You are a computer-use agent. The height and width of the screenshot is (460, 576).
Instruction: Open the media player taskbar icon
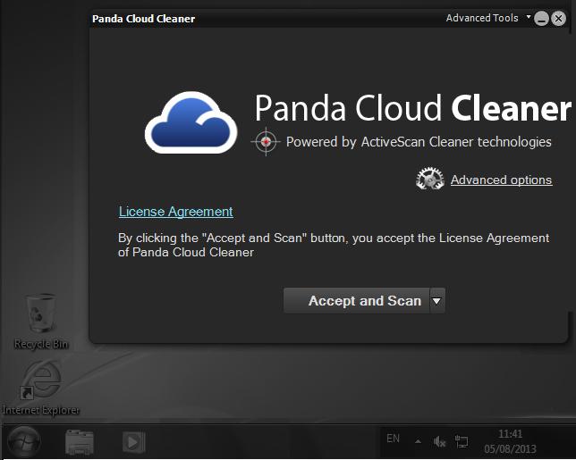point(134,442)
